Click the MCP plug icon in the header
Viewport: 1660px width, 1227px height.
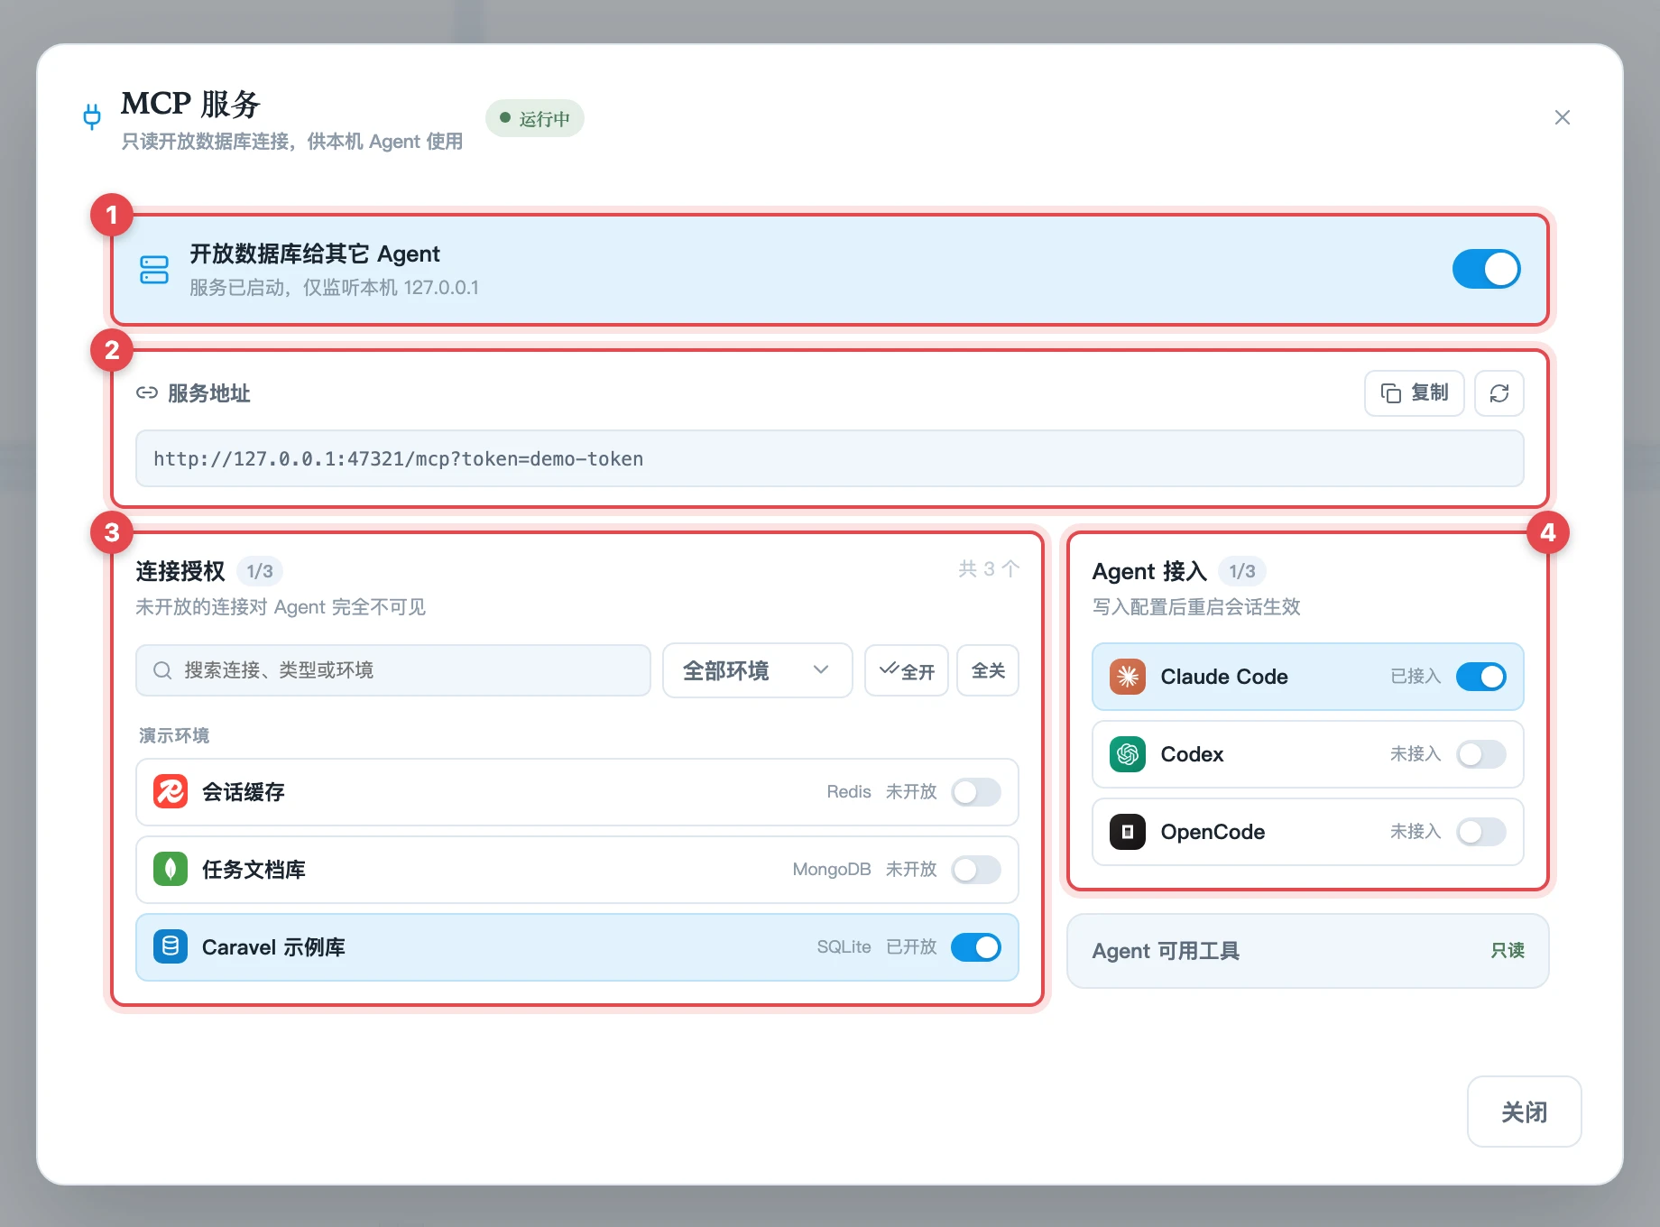tap(92, 117)
